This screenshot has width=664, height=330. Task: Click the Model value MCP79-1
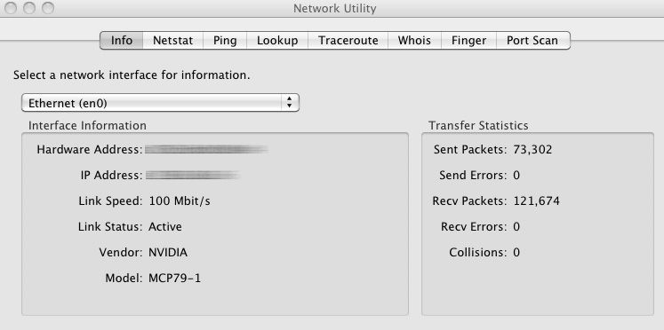(174, 279)
